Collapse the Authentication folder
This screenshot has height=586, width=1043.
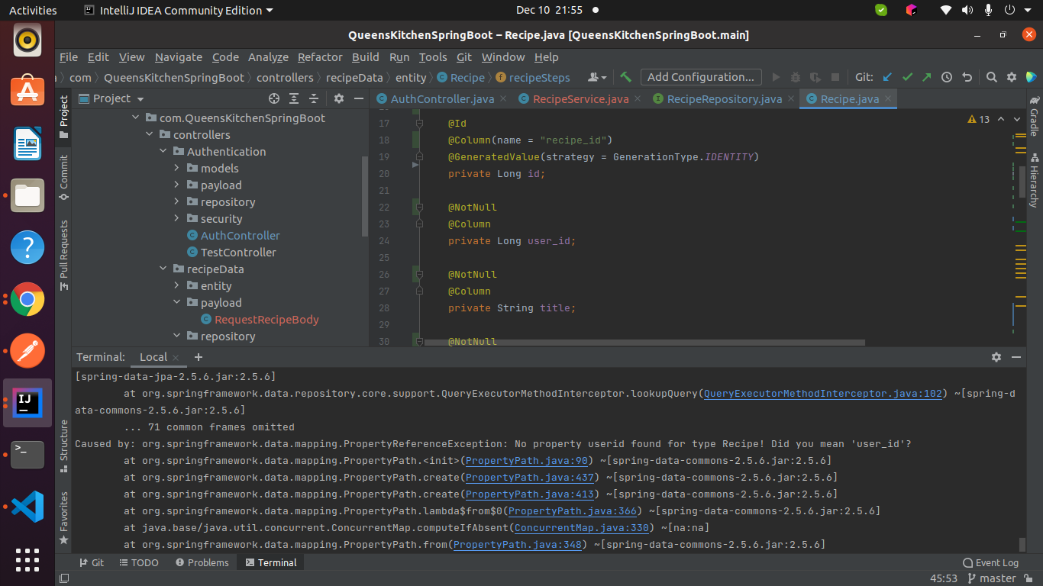163,152
